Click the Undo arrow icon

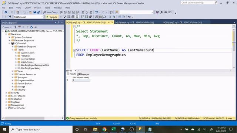(x=96, y=12)
